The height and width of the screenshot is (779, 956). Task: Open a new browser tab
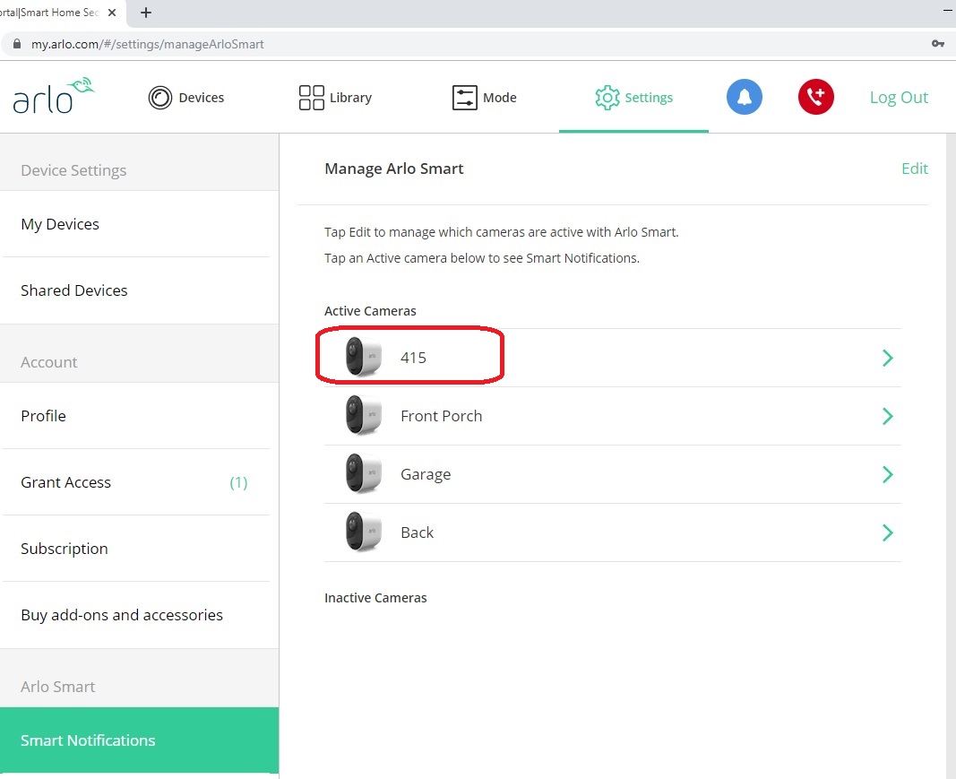145,13
